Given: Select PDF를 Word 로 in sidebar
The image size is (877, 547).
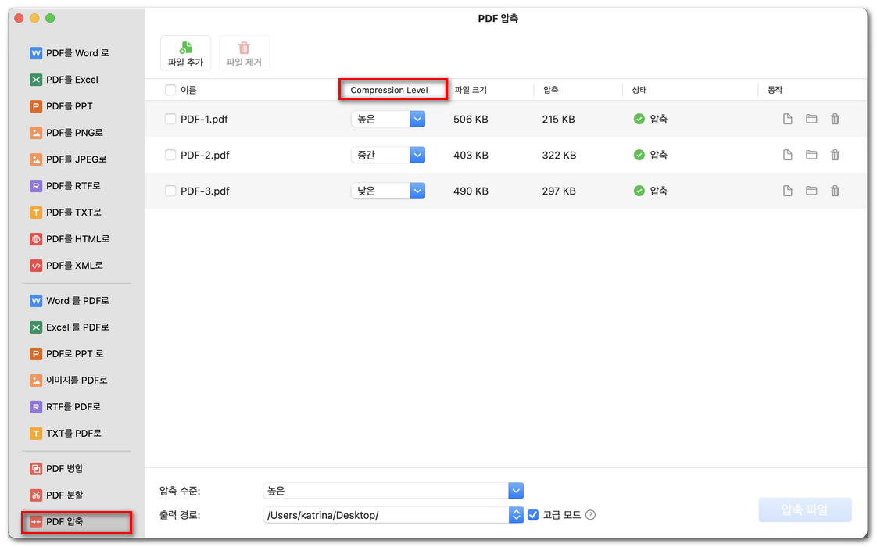Looking at the screenshot, I should pyautogui.click(x=77, y=53).
